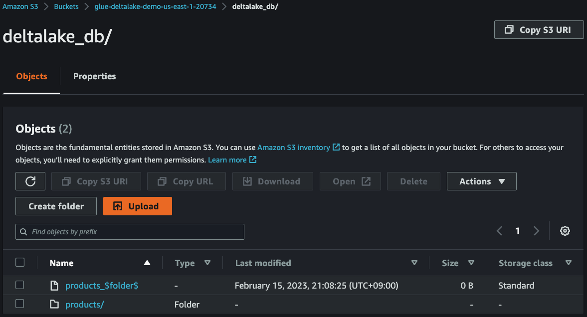The height and width of the screenshot is (317, 587).
Task: Click the Folder type cell for products/
Action: (187, 304)
